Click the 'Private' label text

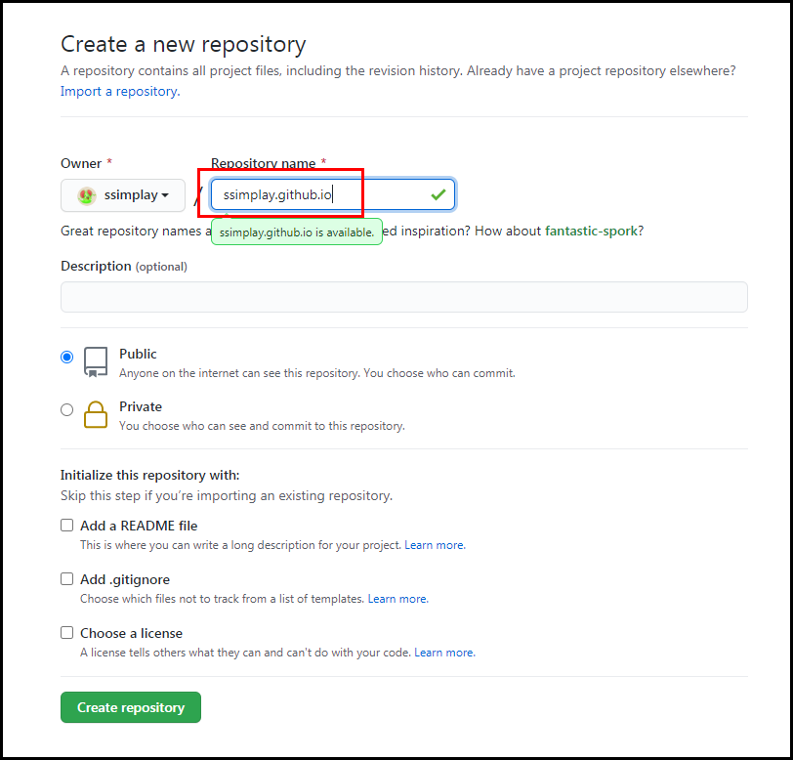coord(141,406)
